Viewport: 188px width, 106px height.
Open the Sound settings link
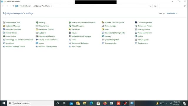[x=74, y=40]
